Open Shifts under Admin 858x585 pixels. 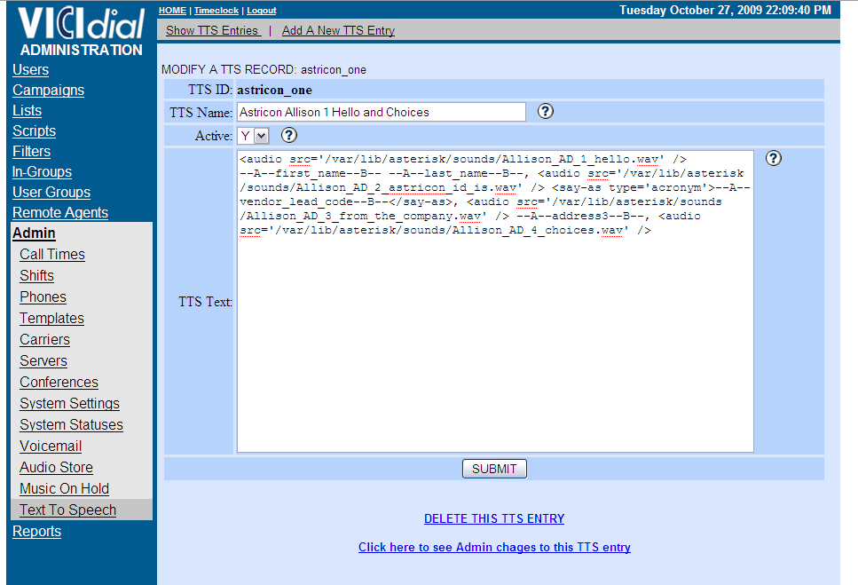(x=36, y=276)
